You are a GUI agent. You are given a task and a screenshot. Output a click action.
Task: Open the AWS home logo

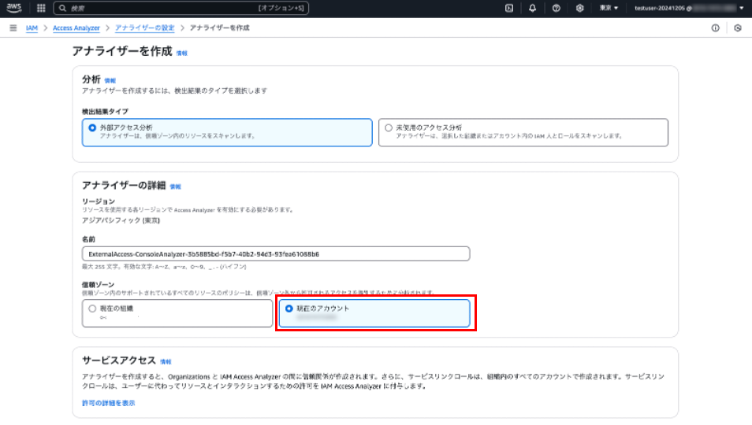[14, 8]
